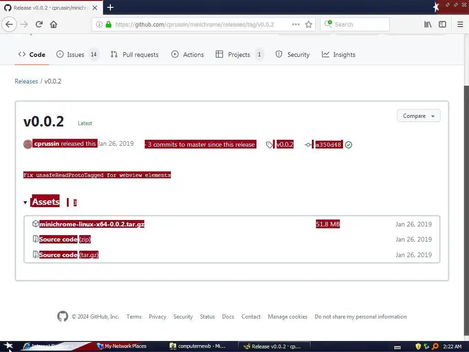Click the commit icon beside a350d48
The width and height of the screenshot is (469, 352).
[308, 145]
